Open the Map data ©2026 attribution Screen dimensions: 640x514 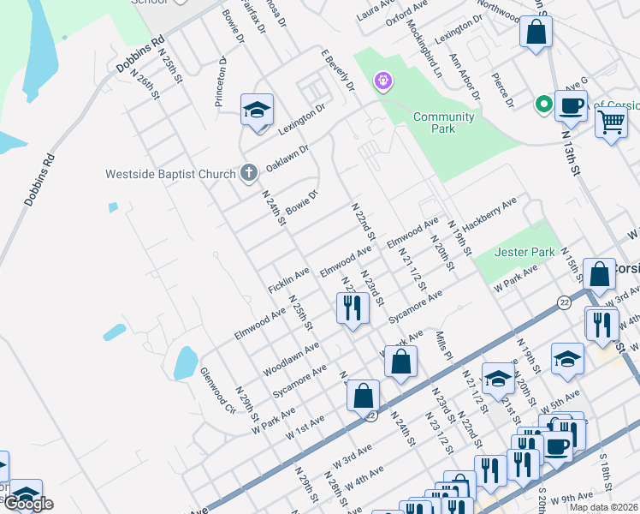tap(603, 508)
